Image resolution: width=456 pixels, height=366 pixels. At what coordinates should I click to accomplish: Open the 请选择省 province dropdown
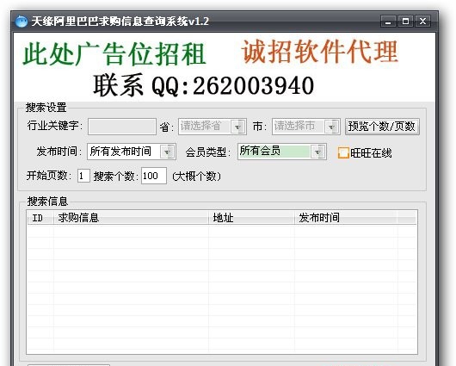pyautogui.click(x=213, y=127)
